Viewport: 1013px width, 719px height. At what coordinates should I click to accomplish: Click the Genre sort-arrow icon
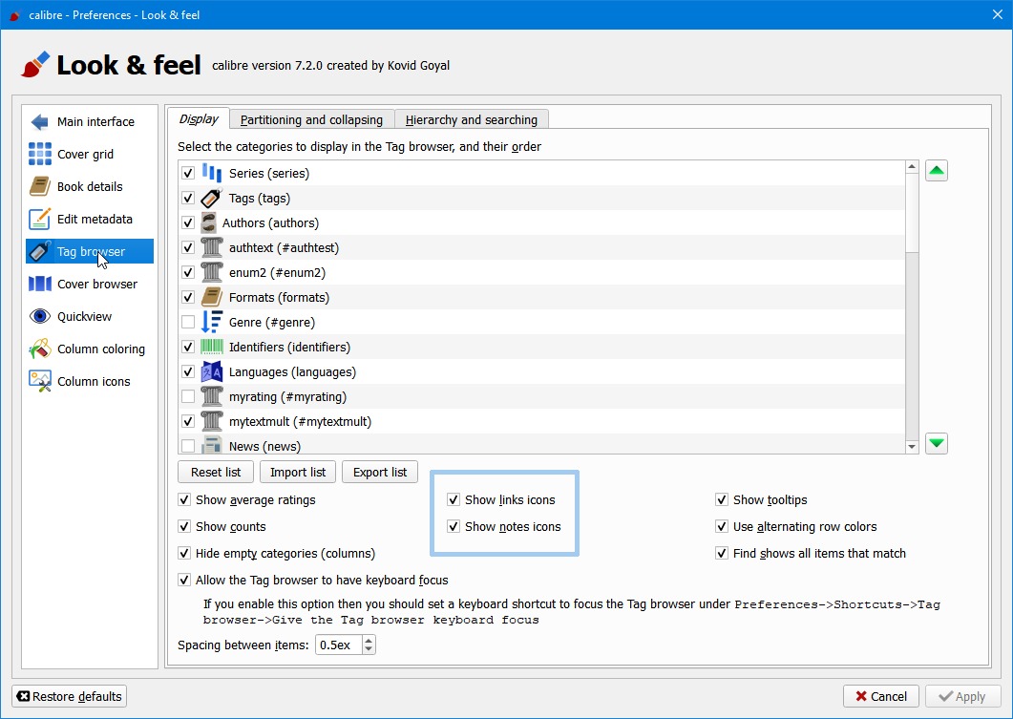tap(211, 322)
